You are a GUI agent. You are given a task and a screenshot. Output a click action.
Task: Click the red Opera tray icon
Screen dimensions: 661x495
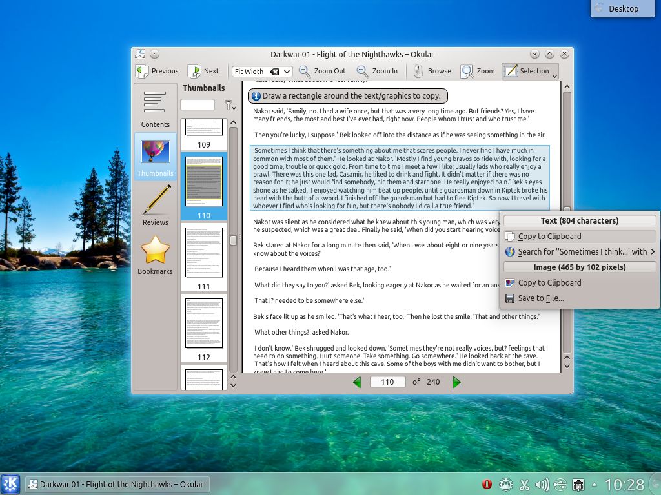487,485
